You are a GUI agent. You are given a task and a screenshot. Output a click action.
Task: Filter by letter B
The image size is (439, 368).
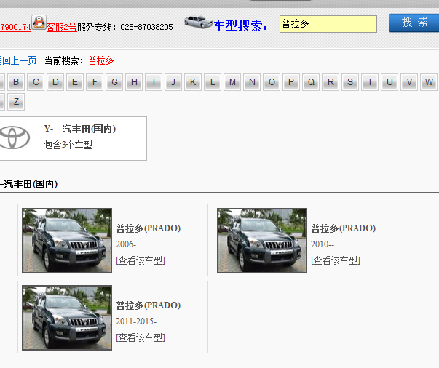(x=16, y=82)
